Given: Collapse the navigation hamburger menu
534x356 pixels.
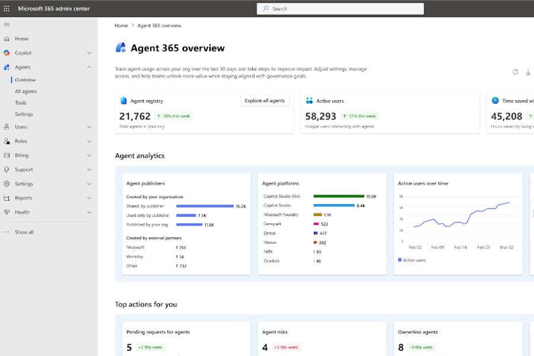Looking at the screenshot, I should coord(7,24).
